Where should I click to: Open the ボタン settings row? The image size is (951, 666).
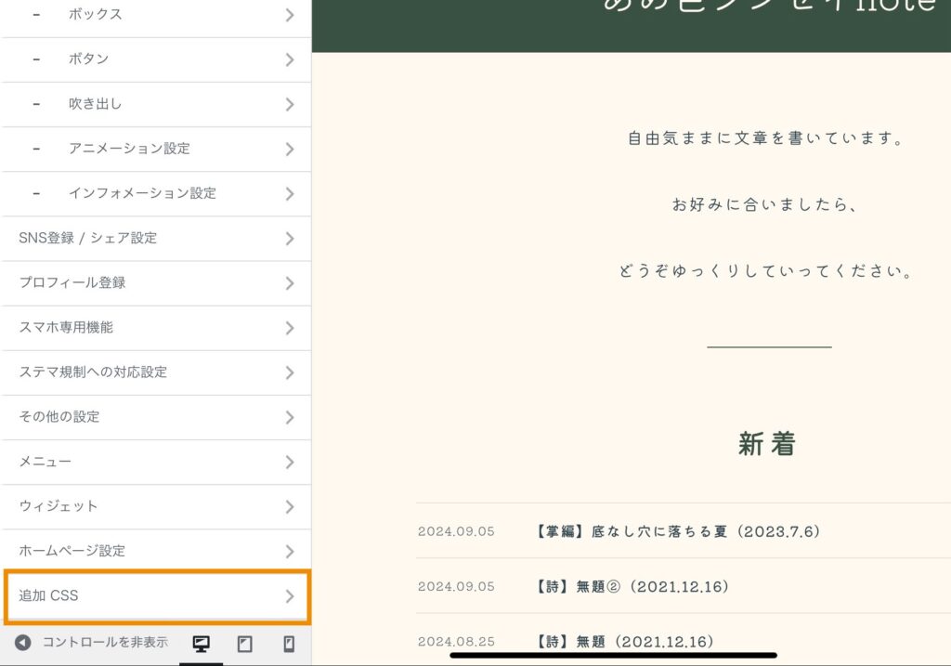(x=156, y=59)
